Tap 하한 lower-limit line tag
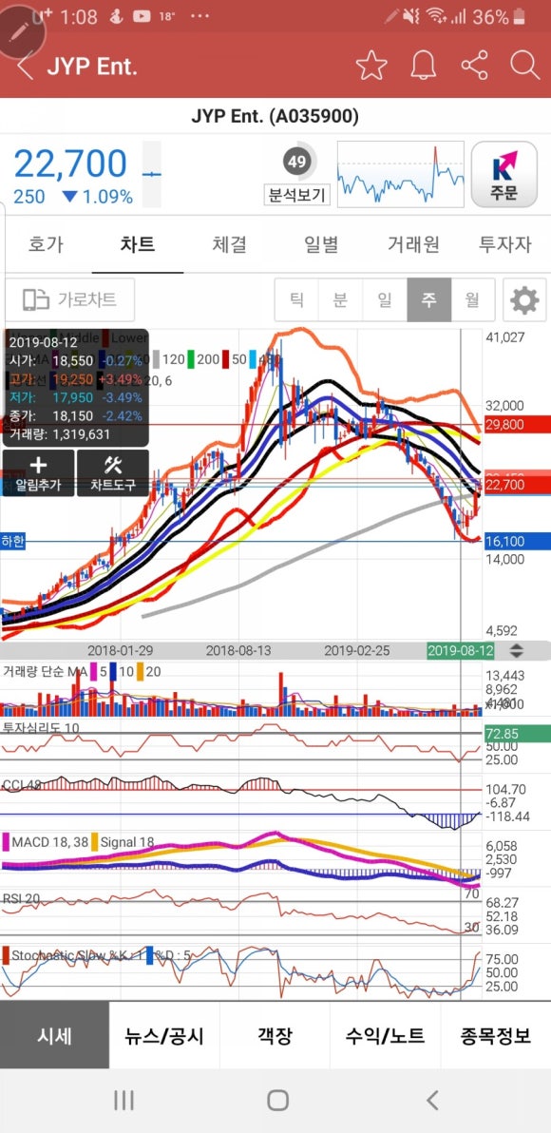 click(x=13, y=541)
